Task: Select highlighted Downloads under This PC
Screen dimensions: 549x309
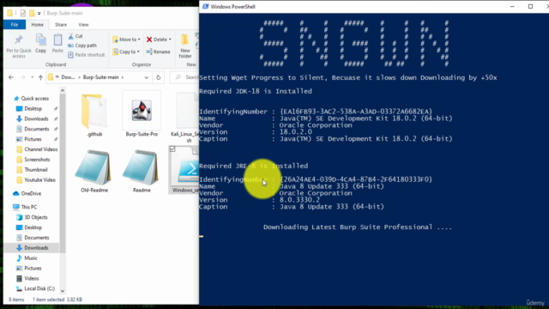Action: click(x=36, y=248)
